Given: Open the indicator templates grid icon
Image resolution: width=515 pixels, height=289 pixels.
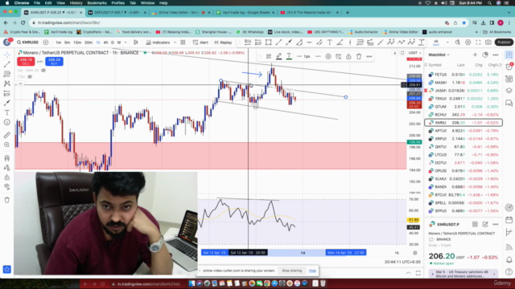Looking at the screenshot, I should 183,43.
